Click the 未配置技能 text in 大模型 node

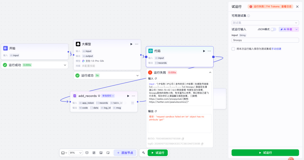point(88,66)
